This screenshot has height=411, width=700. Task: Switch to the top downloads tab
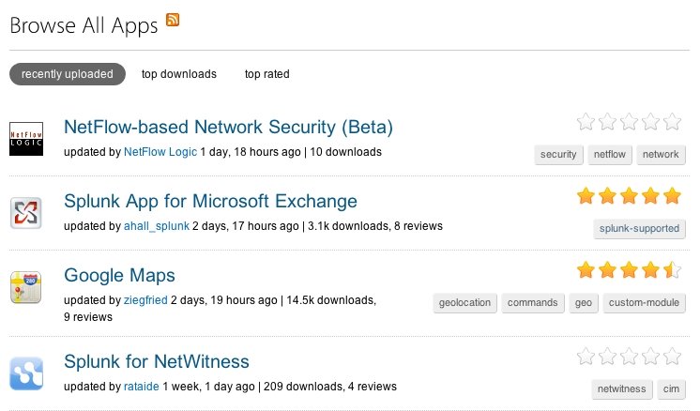[x=179, y=74]
